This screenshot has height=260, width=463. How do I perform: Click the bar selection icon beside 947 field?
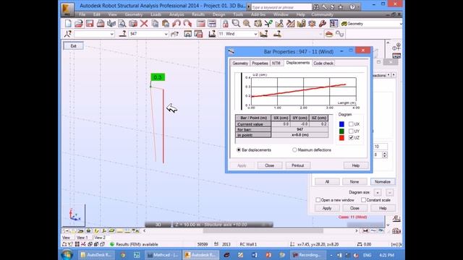pos(123,34)
